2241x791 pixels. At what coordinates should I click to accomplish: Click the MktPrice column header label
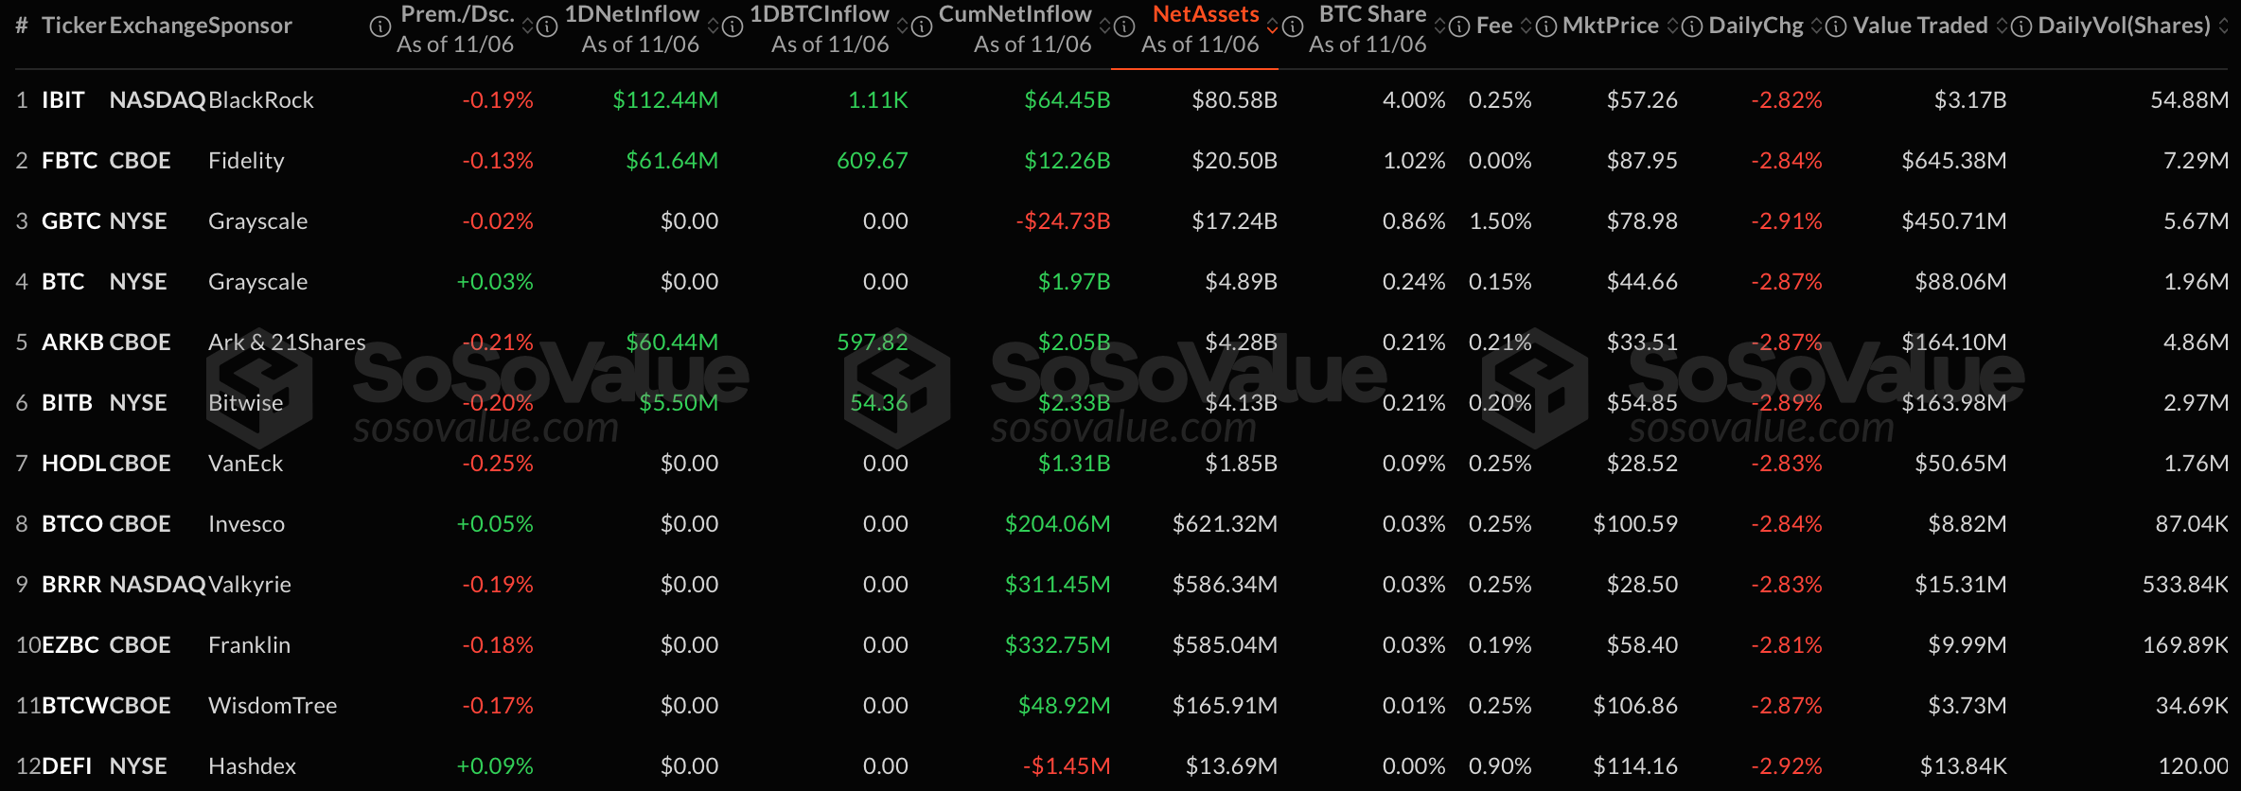point(1611,26)
